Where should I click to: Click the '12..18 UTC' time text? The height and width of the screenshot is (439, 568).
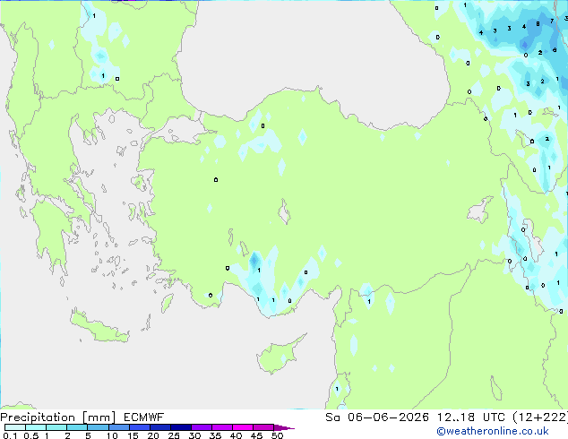tap(471, 417)
